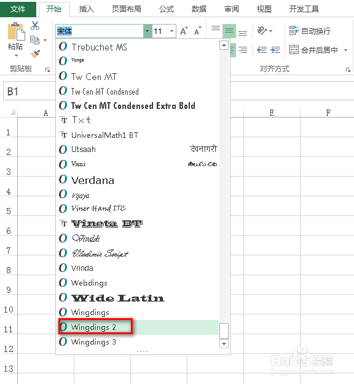Viewport: 354px width, 384px height.
Task: Switch to the 插入 tab
Action: (87, 9)
